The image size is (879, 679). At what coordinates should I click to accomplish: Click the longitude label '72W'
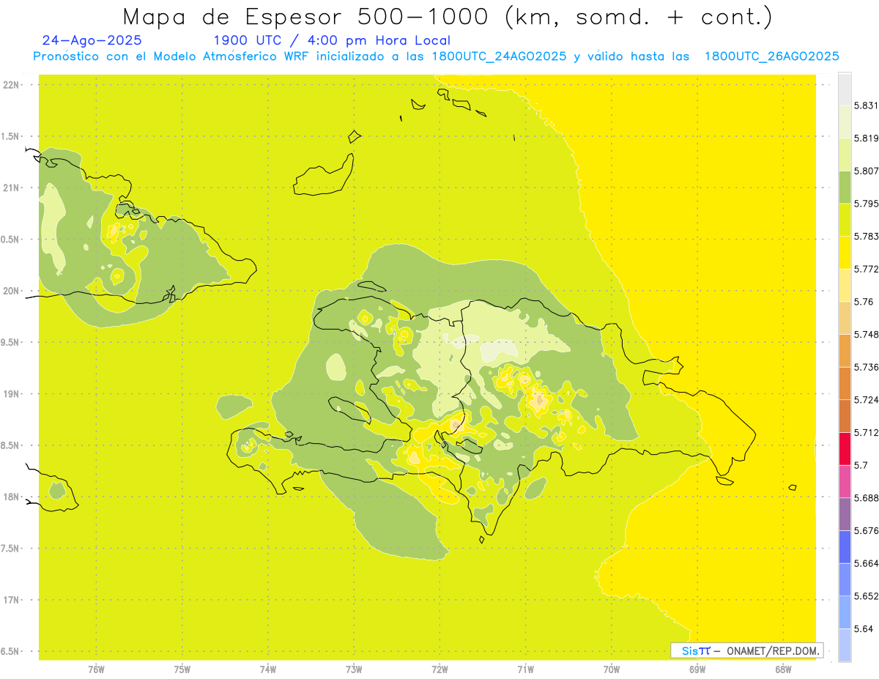coord(440,669)
